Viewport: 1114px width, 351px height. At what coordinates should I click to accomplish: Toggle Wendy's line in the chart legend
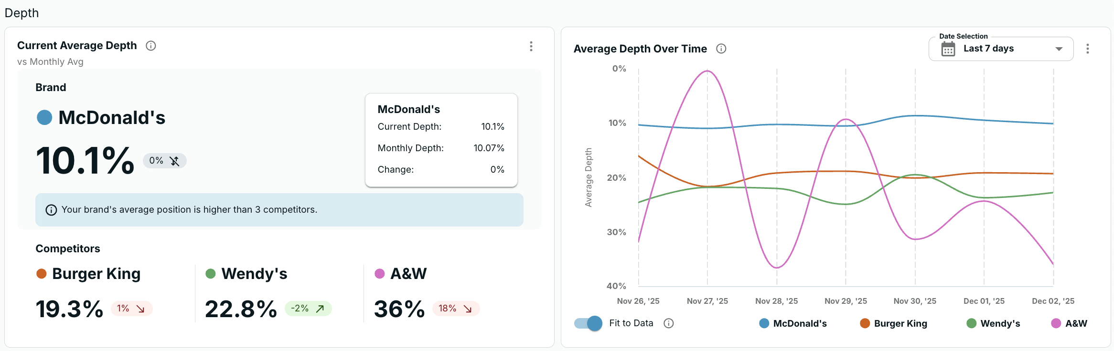pos(993,323)
